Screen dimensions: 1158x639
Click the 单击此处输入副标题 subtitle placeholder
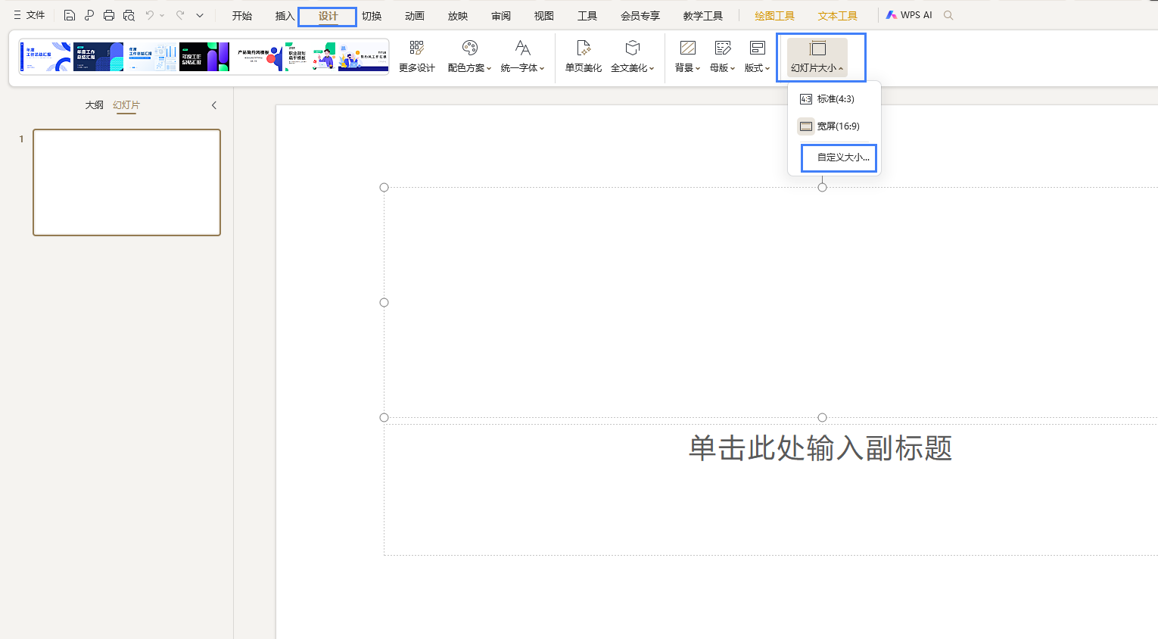[x=820, y=447]
